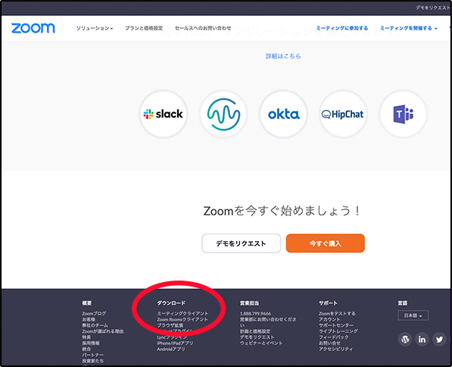Image resolution: width=452 pixels, height=367 pixels.
Task: Open サポートセンター support link
Action: coord(336,325)
